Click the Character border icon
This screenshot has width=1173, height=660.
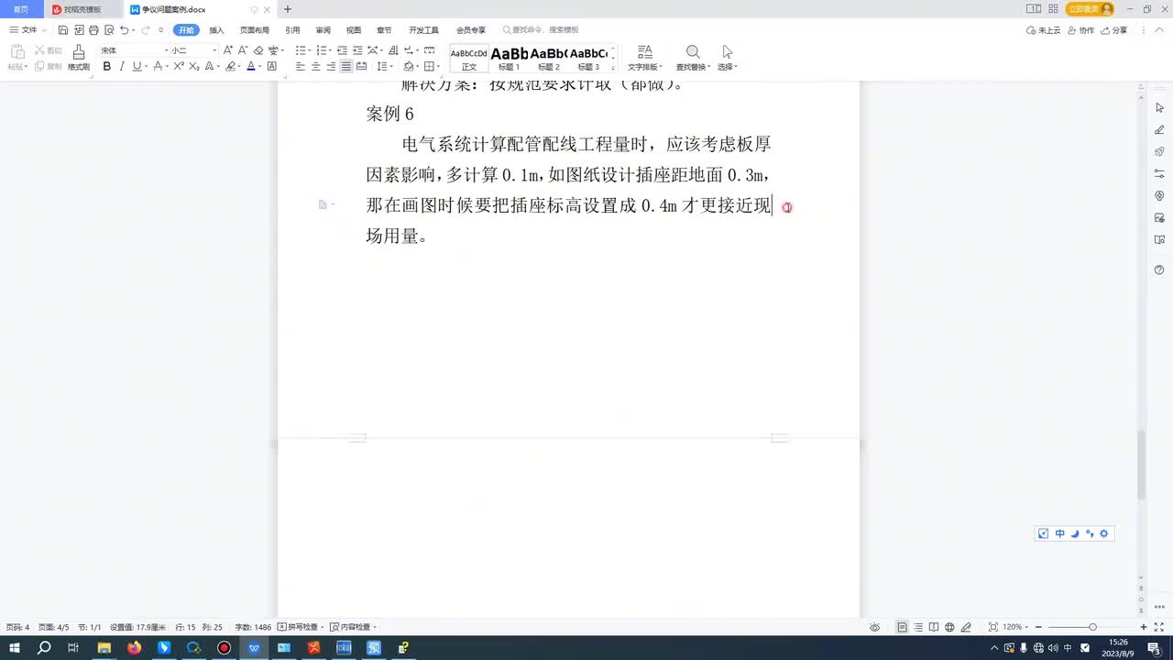click(x=272, y=66)
